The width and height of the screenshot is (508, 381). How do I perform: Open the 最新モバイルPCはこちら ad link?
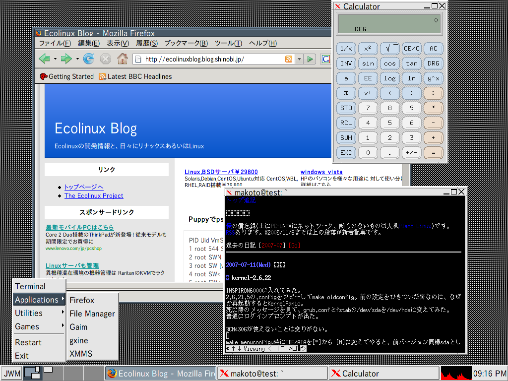pos(80,227)
